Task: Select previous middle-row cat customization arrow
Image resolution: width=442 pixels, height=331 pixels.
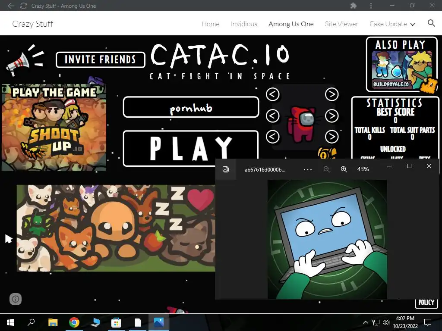Action: (273, 116)
